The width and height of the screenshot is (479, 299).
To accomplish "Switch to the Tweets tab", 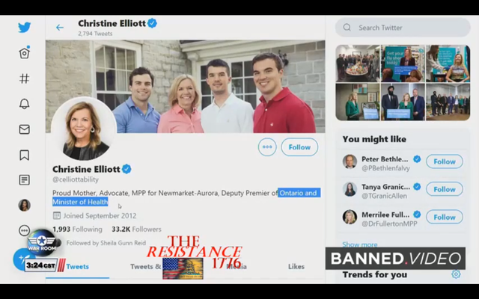I will tap(77, 266).
